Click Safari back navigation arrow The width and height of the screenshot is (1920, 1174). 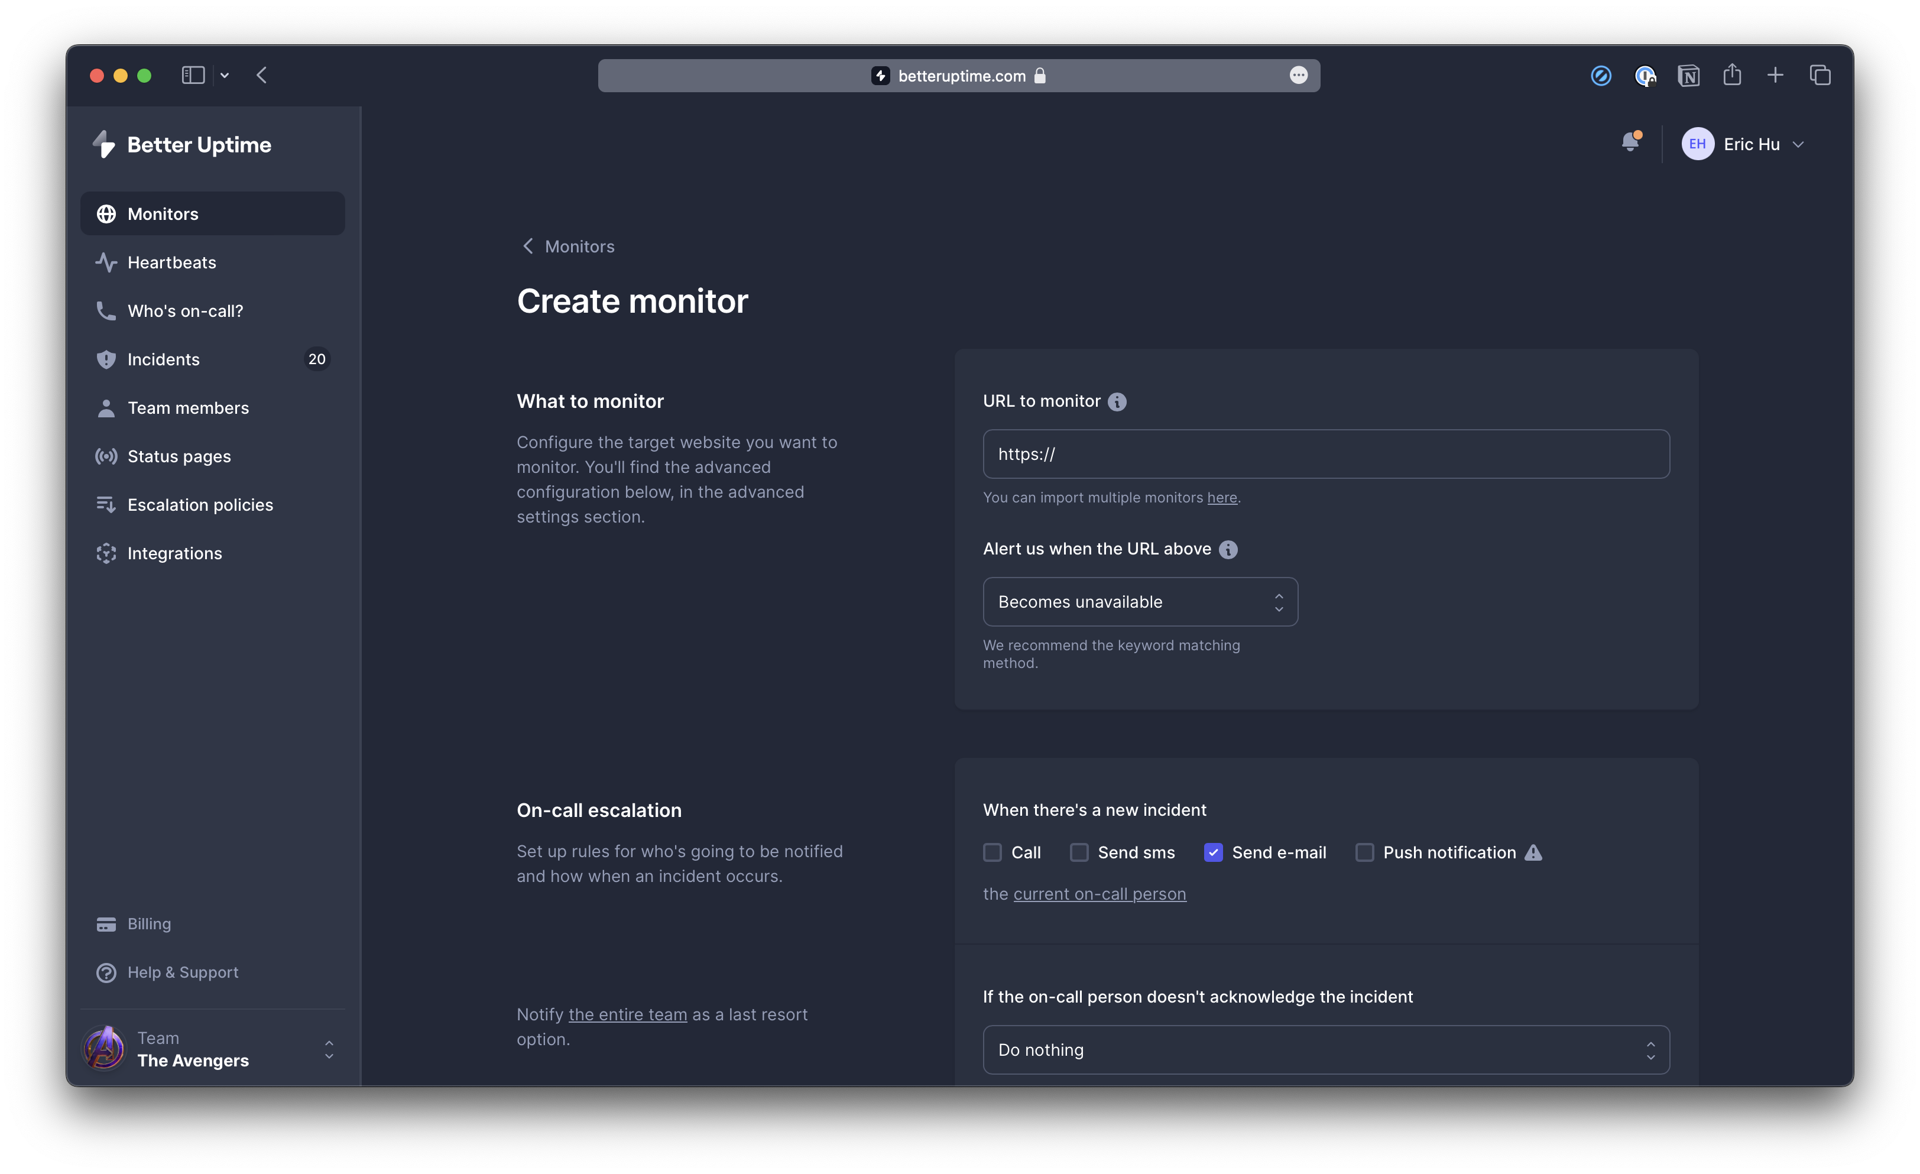(262, 76)
